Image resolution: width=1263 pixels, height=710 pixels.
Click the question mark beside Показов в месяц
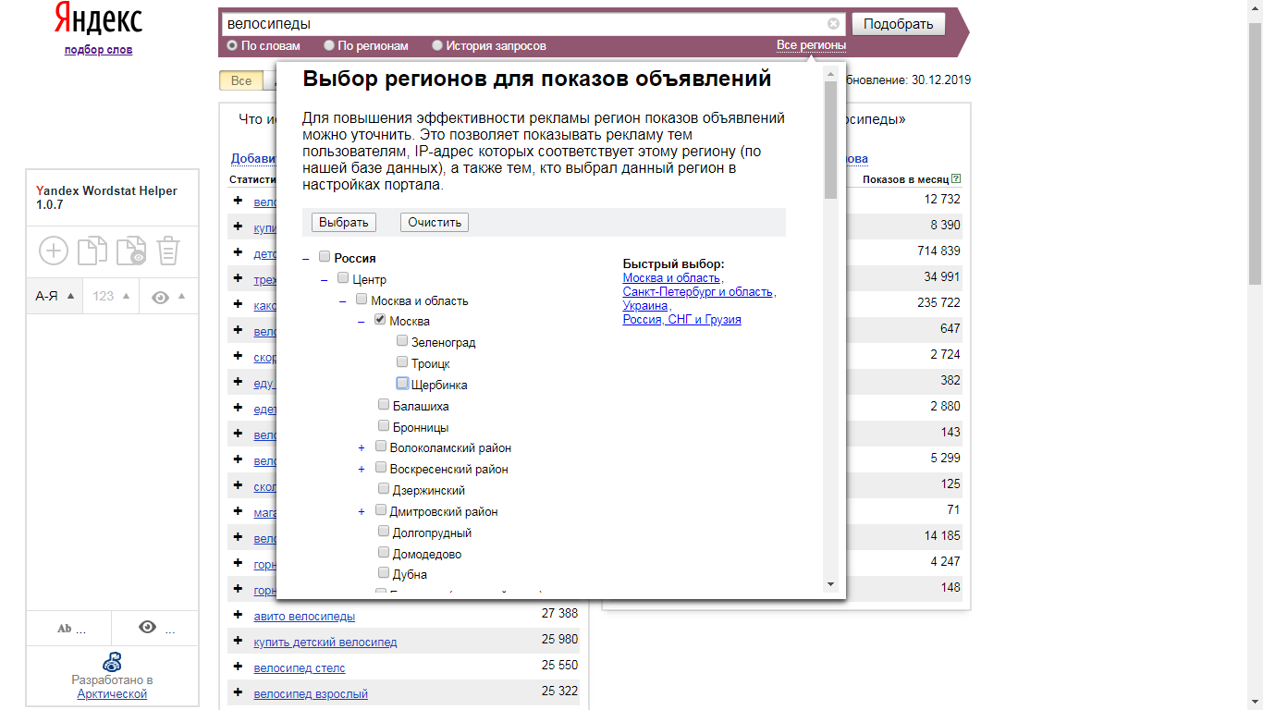(956, 177)
